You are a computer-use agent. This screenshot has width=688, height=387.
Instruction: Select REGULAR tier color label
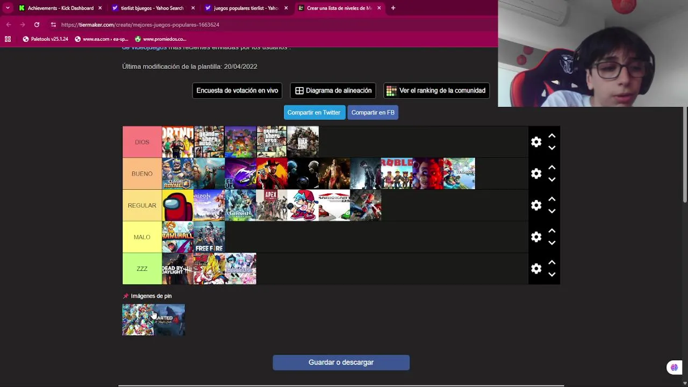tap(142, 205)
